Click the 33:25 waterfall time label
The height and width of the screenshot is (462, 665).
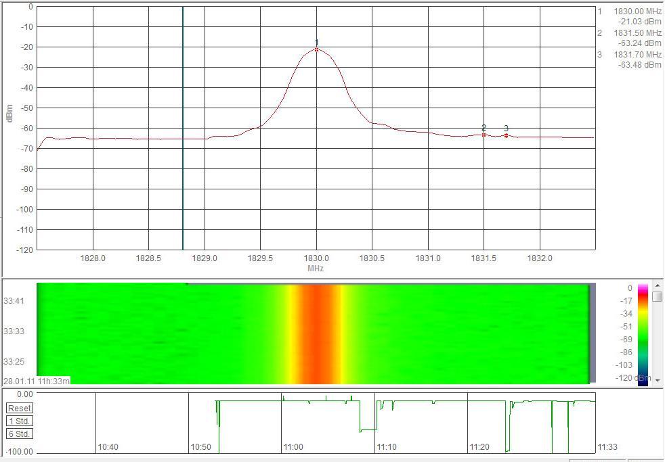click(x=13, y=362)
